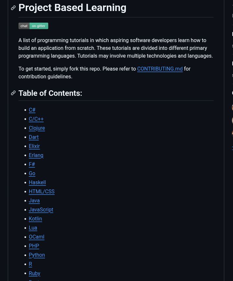Click the anchor link icon beside Project Based Learning

click(x=13, y=8)
